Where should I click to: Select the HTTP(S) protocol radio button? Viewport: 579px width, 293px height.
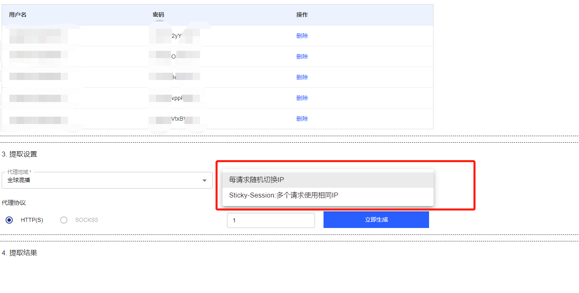click(9, 220)
